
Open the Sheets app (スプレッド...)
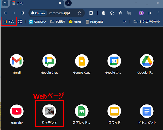[82, 111]
